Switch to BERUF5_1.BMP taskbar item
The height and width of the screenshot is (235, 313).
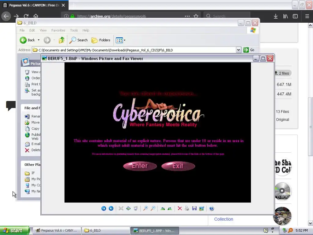click(155, 231)
